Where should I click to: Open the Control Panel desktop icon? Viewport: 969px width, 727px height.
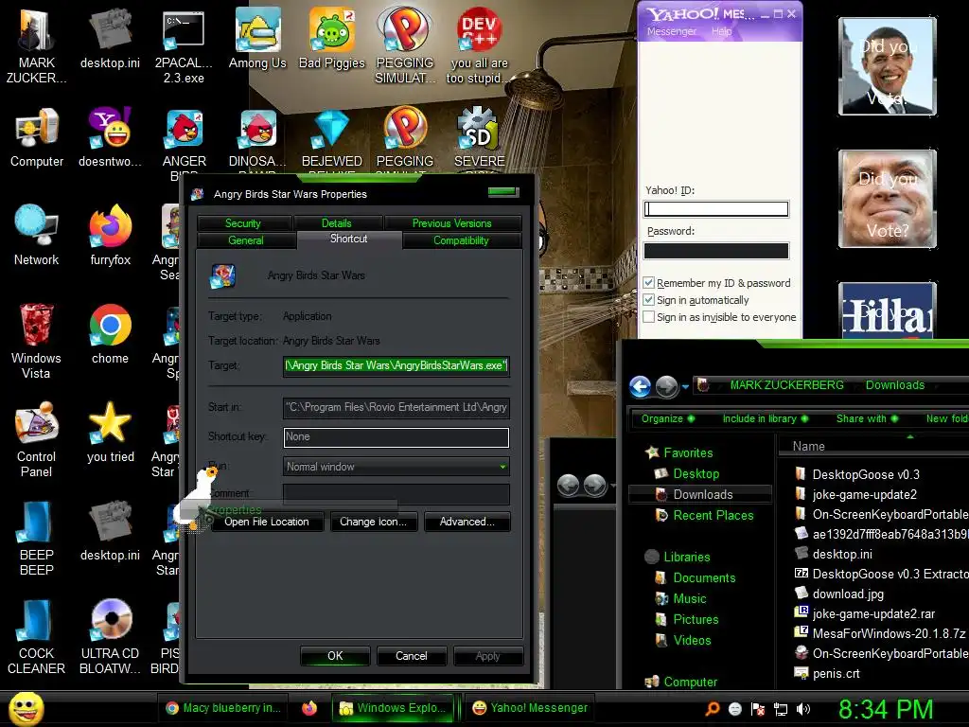coord(37,439)
